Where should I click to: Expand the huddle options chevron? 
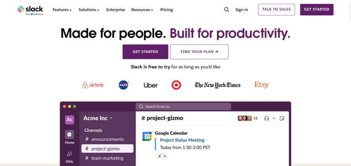[x=274, y=118]
